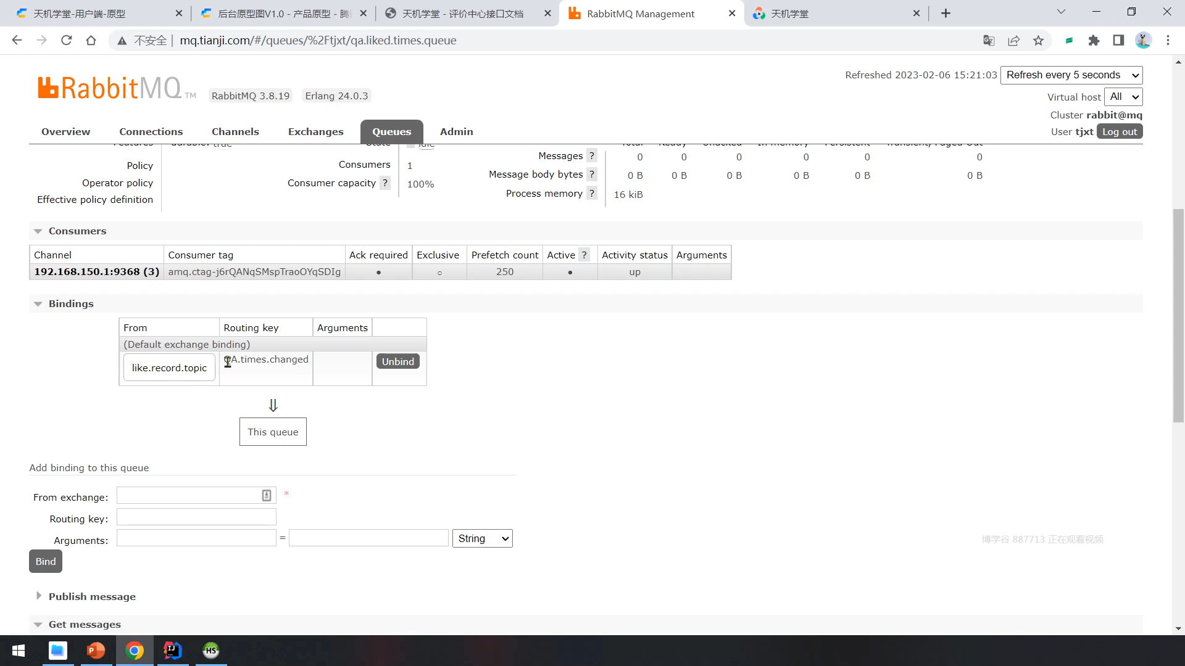Open the String argument type dropdown

tap(482, 538)
